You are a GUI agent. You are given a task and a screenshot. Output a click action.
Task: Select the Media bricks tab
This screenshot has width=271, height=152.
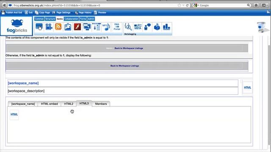click(60, 19)
